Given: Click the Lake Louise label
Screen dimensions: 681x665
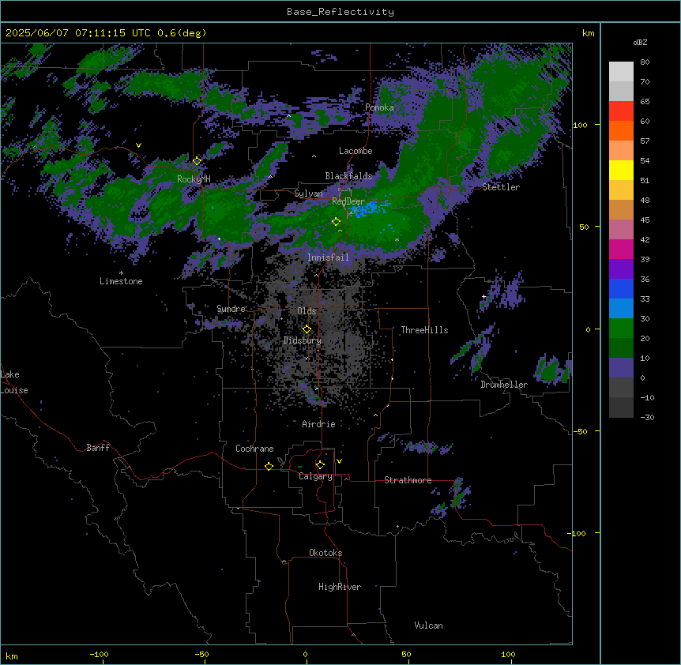Looking at the screenshot, I should click(14, 382).
